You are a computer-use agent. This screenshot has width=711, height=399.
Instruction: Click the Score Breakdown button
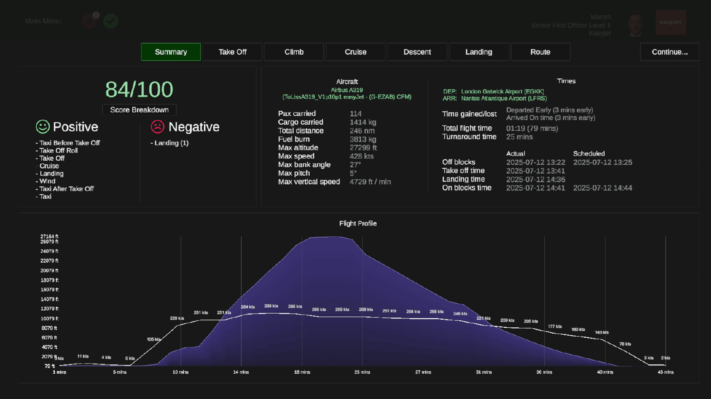(139, 110)
